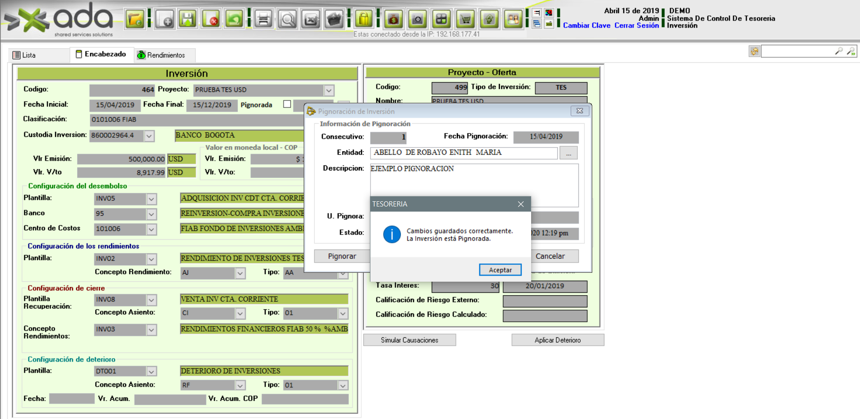
Task: Click the shopping cart toolbar icon
Action: pyautogui.click(x=465, y=19)
